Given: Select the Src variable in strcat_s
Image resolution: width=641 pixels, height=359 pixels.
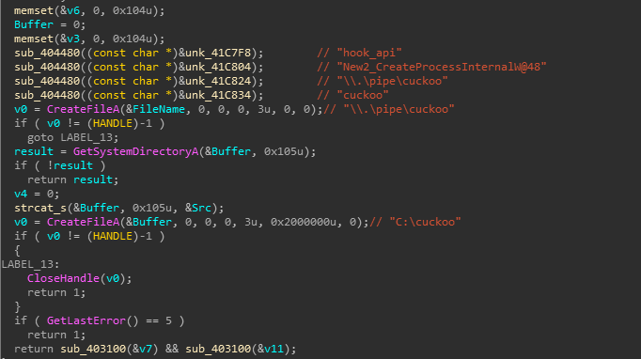Looking at the screenshot, I should 201,208.
